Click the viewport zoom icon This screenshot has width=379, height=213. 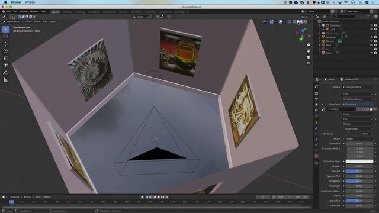point(308,45)
